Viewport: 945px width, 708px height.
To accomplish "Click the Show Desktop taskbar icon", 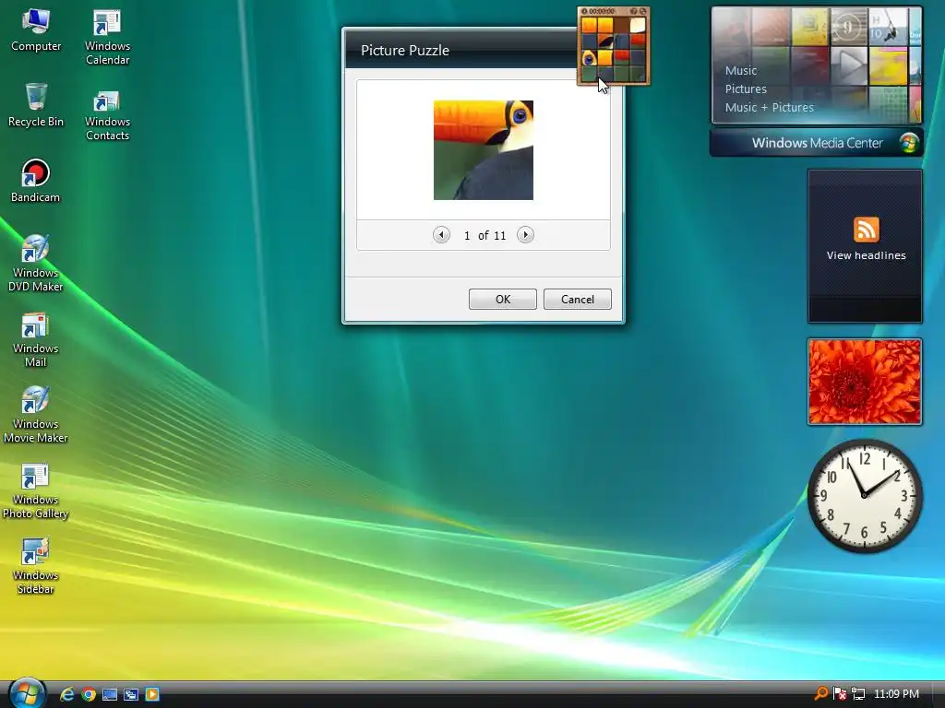I will 110,694.
